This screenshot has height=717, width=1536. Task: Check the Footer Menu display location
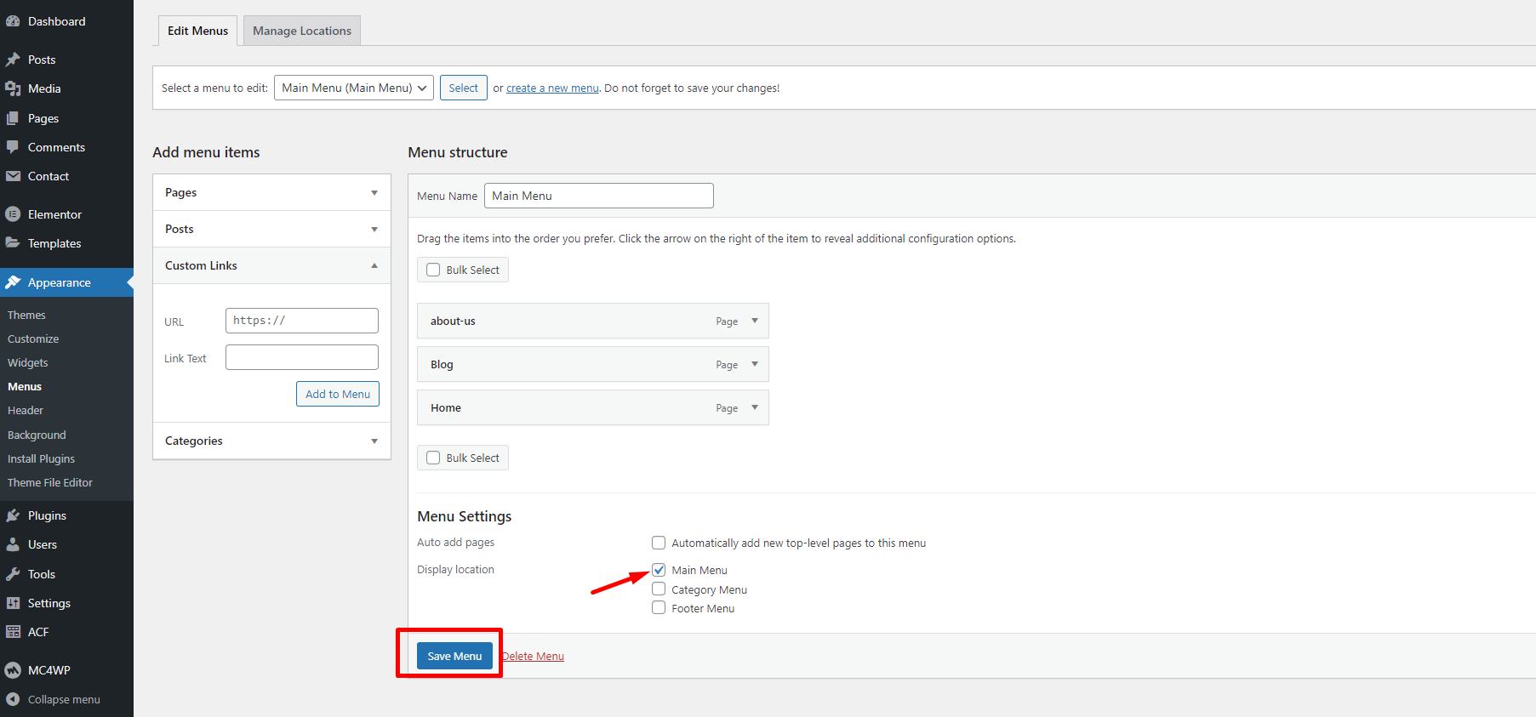[659, 608]
